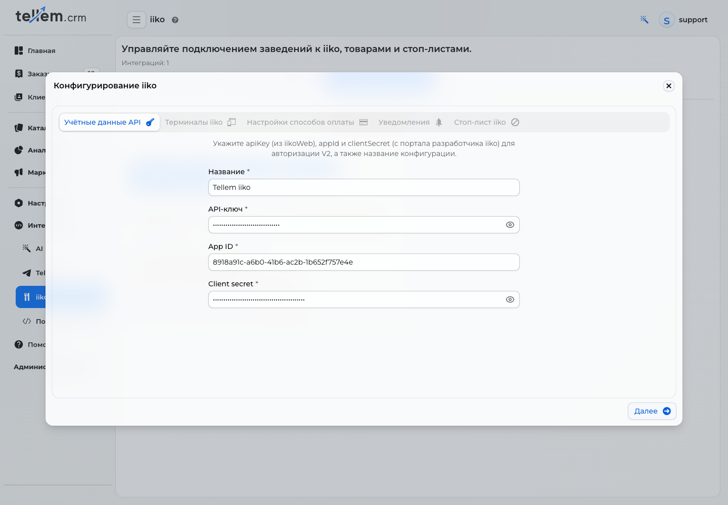Click the code brackets sidebar icon
Viewport: 728px width, 505px height.
(x=27, y=321)
